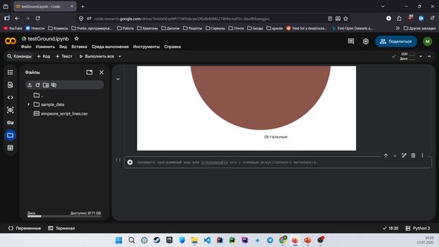Collapse the chart output cell chevron
Image resolution: width=439 pixels, height=247 pixels.
(x=118, y=80)
